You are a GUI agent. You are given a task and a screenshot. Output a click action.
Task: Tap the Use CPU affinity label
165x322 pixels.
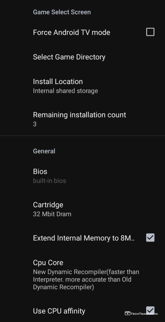[59, 311]
